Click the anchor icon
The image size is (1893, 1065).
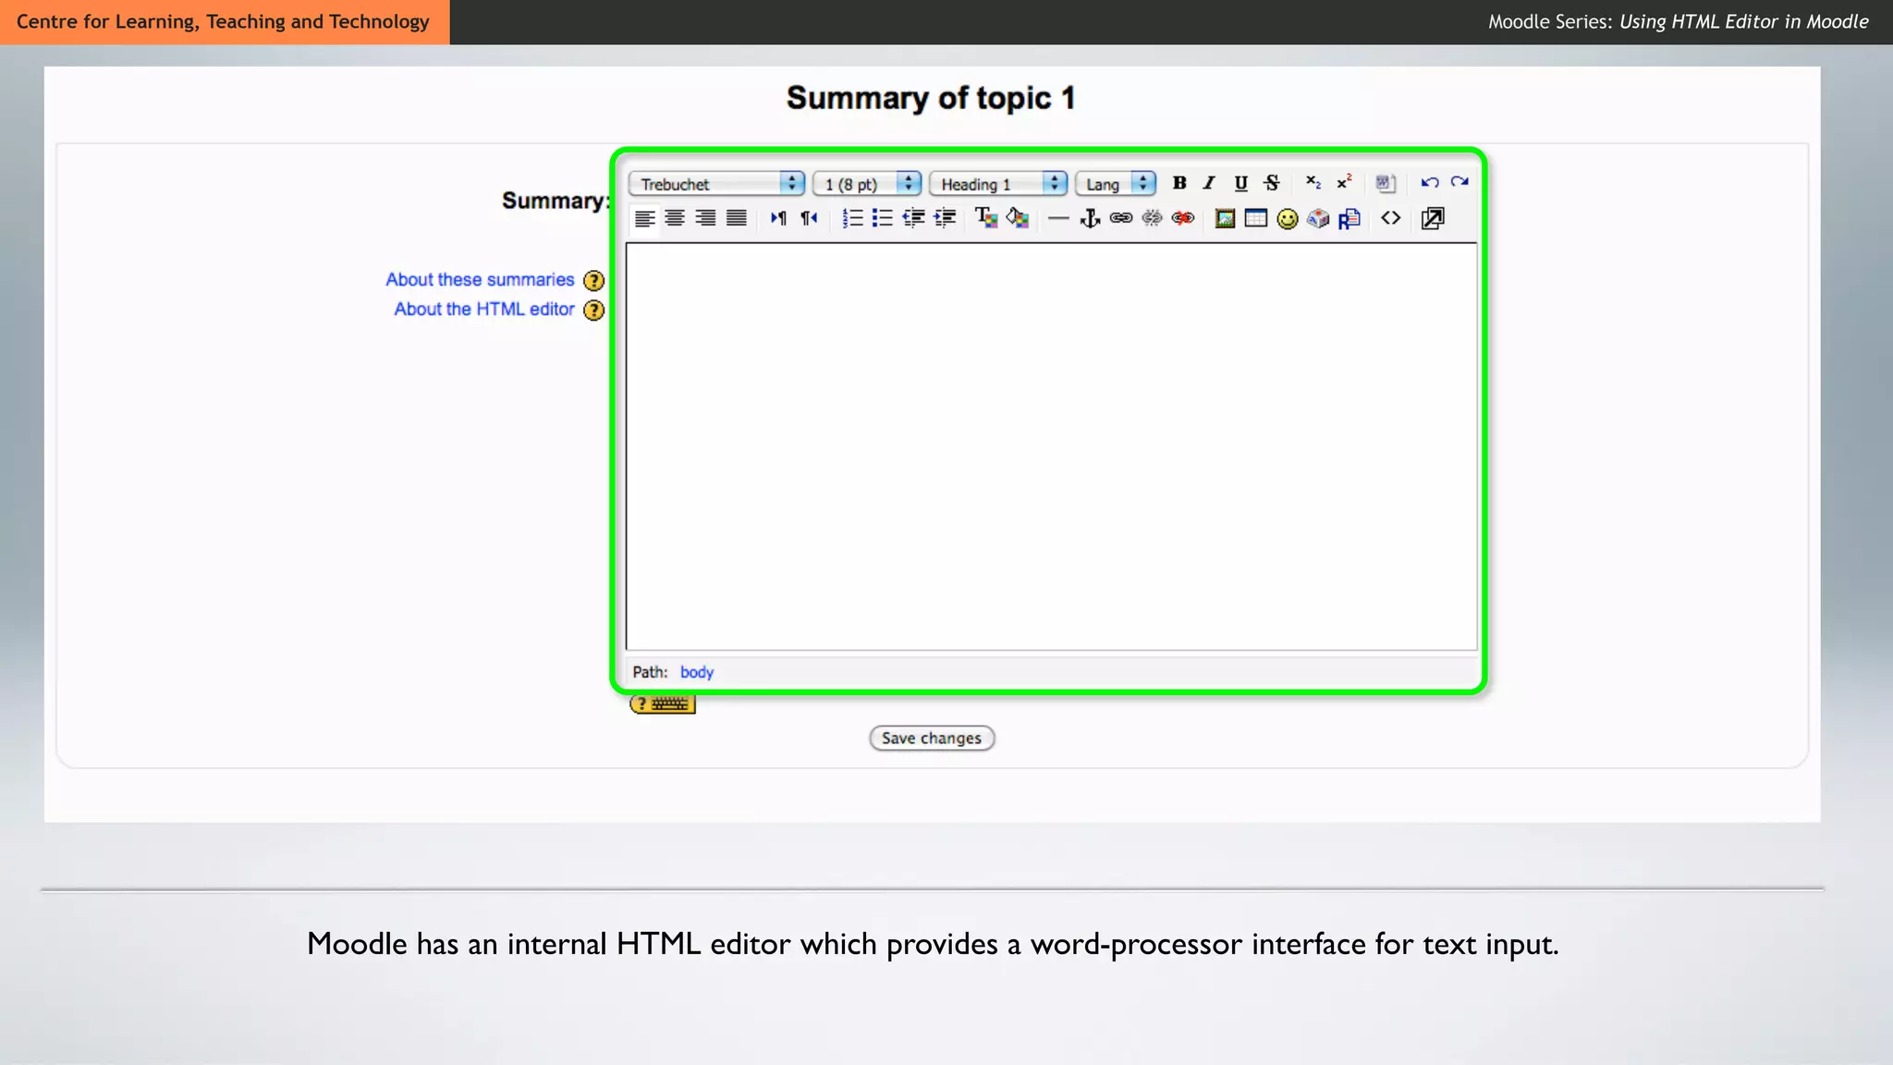point(1091,219)
